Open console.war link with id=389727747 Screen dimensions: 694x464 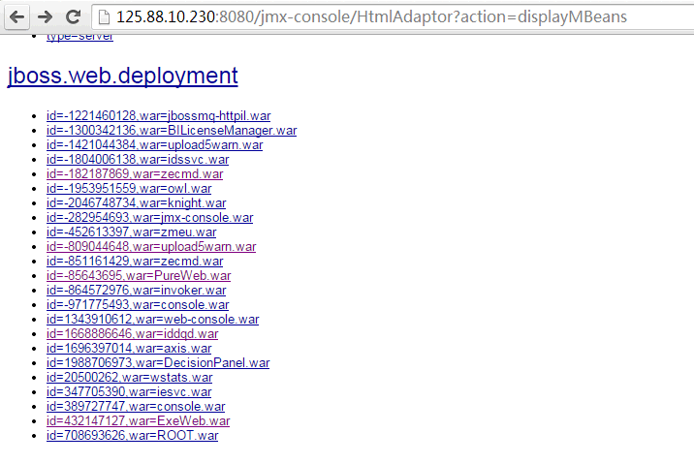tap(136, 407)
